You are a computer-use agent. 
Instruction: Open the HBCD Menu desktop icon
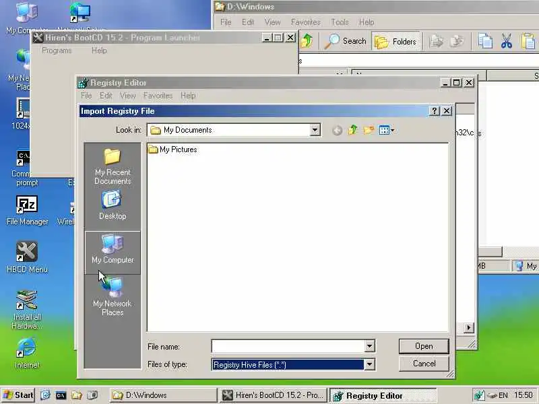(27, 257)
